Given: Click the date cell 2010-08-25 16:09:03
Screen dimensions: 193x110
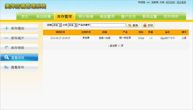Looking at the screenshot, I should tap(60, 38).
